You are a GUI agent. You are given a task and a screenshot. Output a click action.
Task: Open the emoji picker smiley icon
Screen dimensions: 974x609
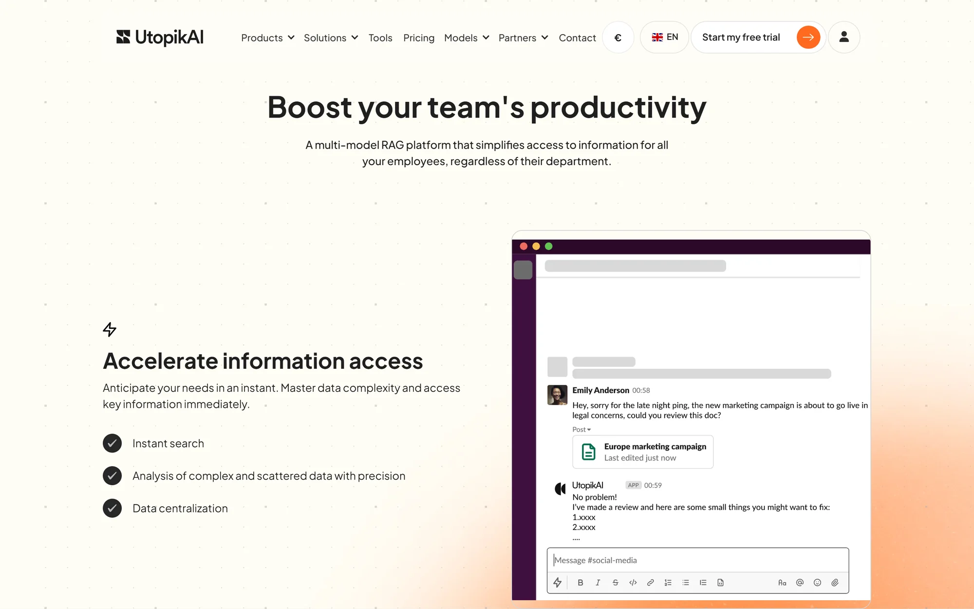click(x=817, y=582)
